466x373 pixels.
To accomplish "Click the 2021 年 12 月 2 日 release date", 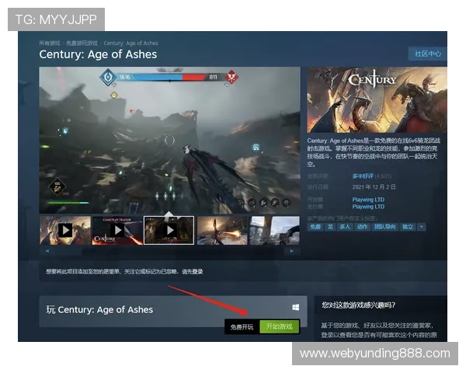I will pos(374,186).
